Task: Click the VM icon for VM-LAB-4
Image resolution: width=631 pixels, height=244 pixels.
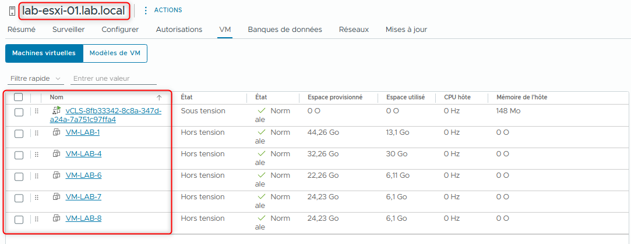Action: point(57,154)
